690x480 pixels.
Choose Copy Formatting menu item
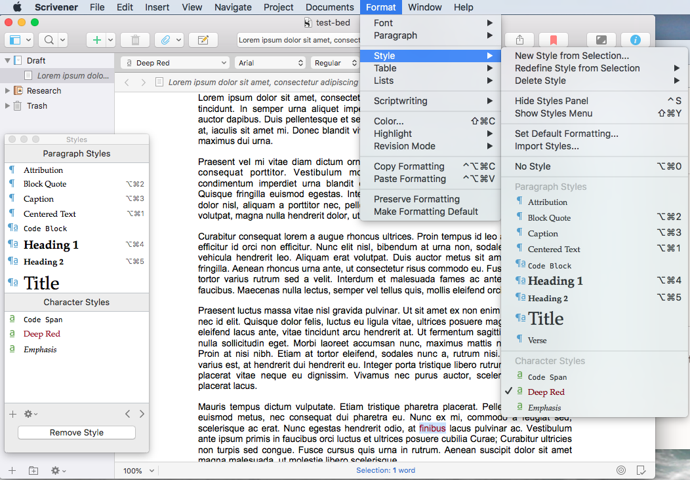click(x=430, y=166)
